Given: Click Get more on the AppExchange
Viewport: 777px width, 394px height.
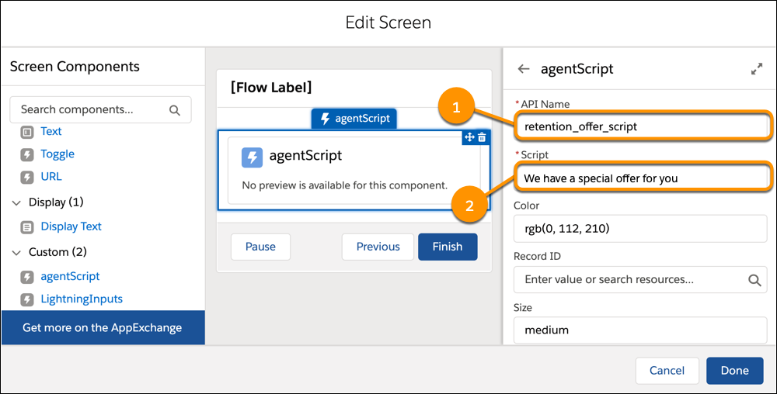Looking at the screenshot, I should pos(103,328).
